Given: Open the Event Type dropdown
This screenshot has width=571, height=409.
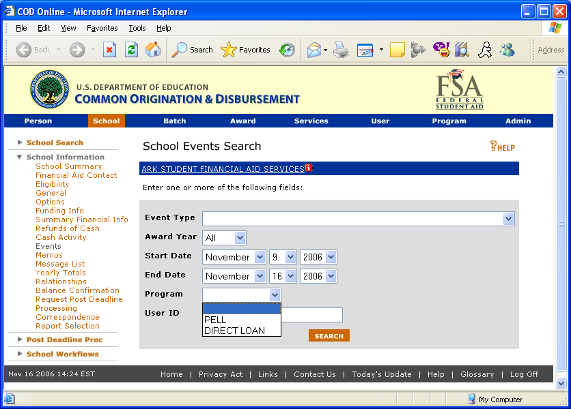Looking at the screenshot, I should 508,219.
